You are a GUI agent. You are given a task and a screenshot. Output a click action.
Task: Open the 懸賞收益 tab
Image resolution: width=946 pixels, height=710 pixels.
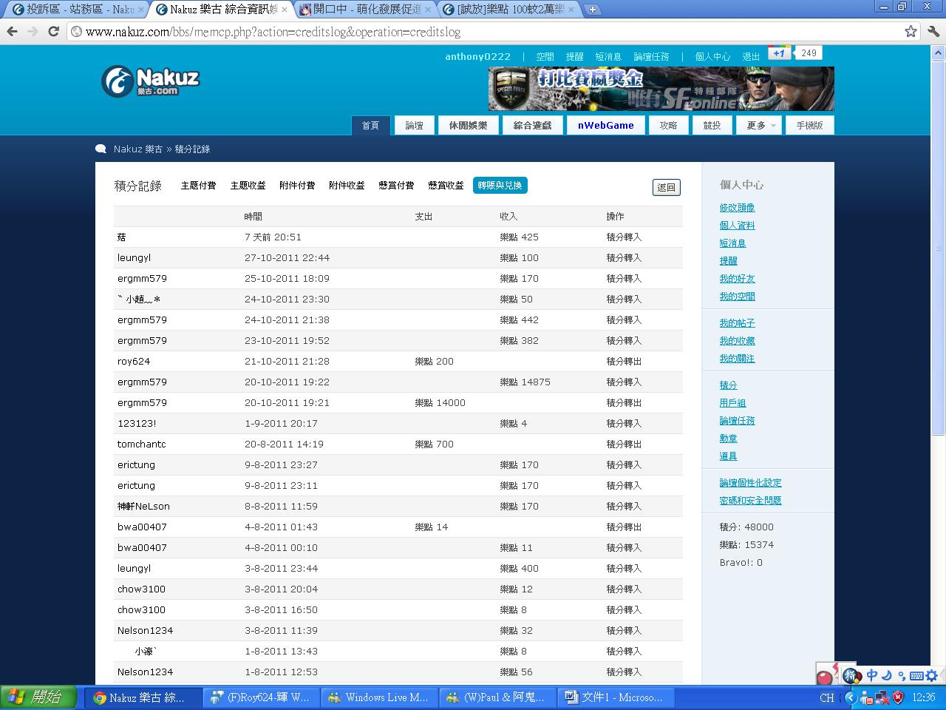click(x=446, y=186)
